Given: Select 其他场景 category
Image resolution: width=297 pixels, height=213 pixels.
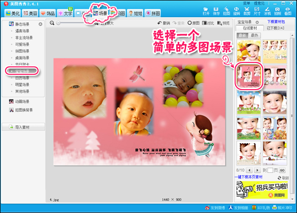Looking at the screenshot, I should 22,91.
